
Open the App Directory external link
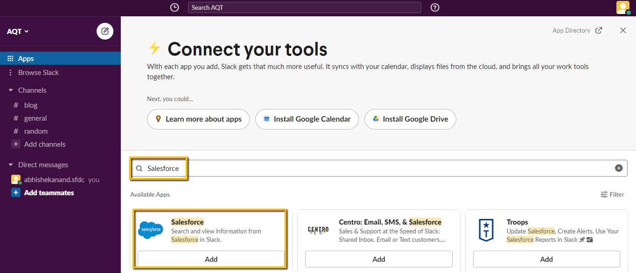click(x=577, y=30)
